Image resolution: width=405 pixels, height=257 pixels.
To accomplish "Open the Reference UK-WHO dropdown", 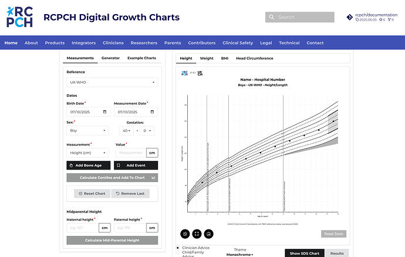I will (112, 82).
